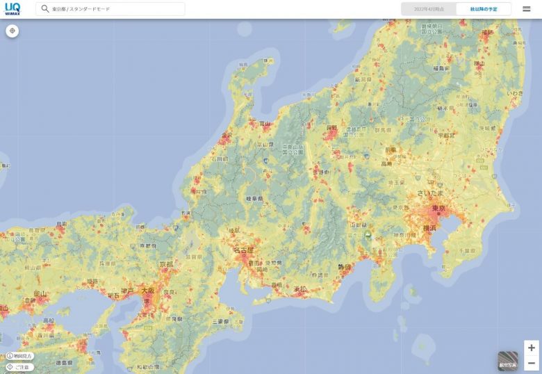Click the 京都 city label
This screenshot has width=542, height=374.
point(166,264)
